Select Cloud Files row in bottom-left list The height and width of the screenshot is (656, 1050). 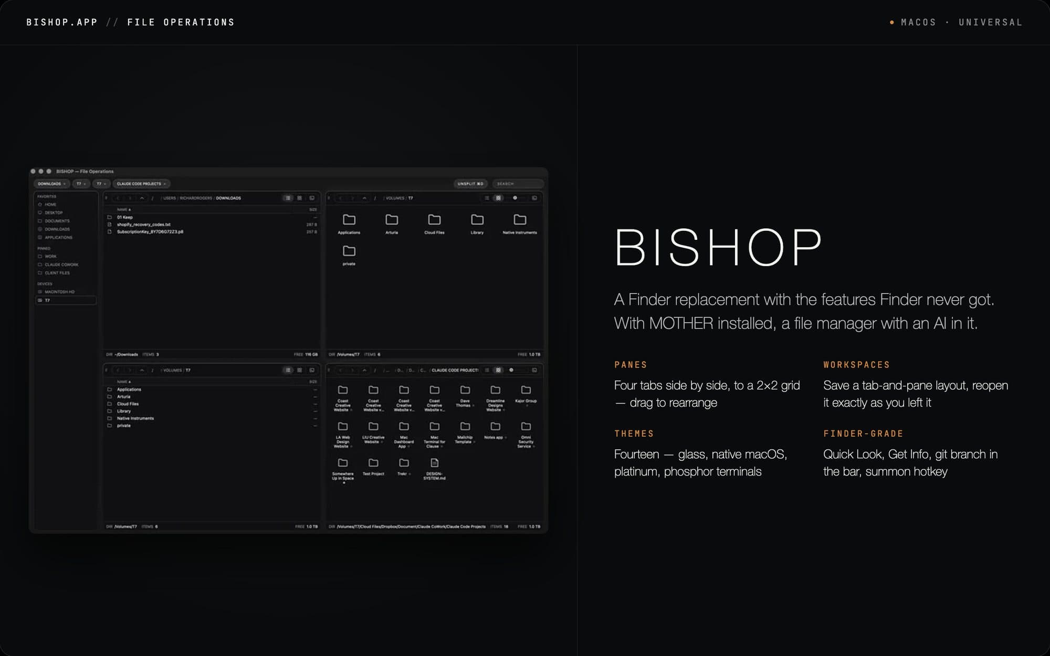[x=212, y=404]
